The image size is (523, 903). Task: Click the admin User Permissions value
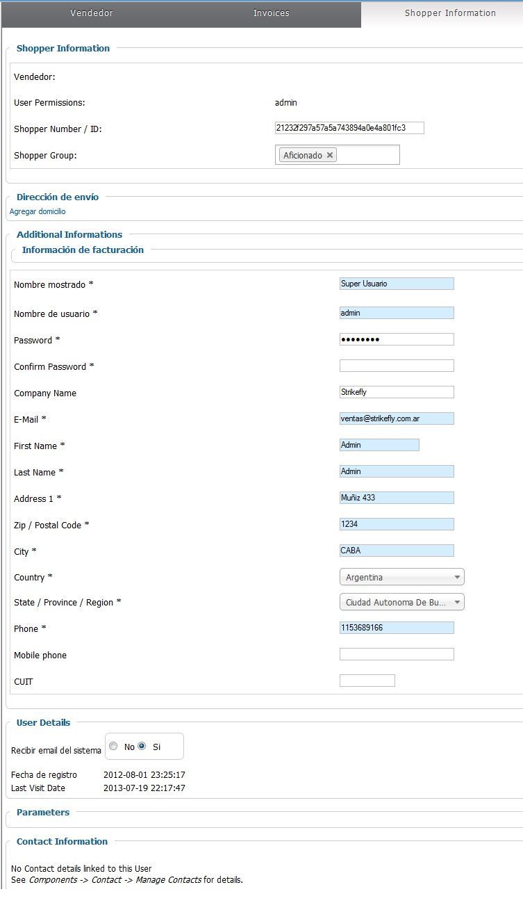pos(286,102)
